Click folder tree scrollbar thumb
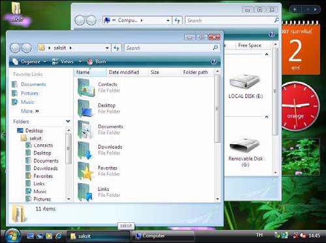The height and width of the screenshot is (243, 326). 68,149
